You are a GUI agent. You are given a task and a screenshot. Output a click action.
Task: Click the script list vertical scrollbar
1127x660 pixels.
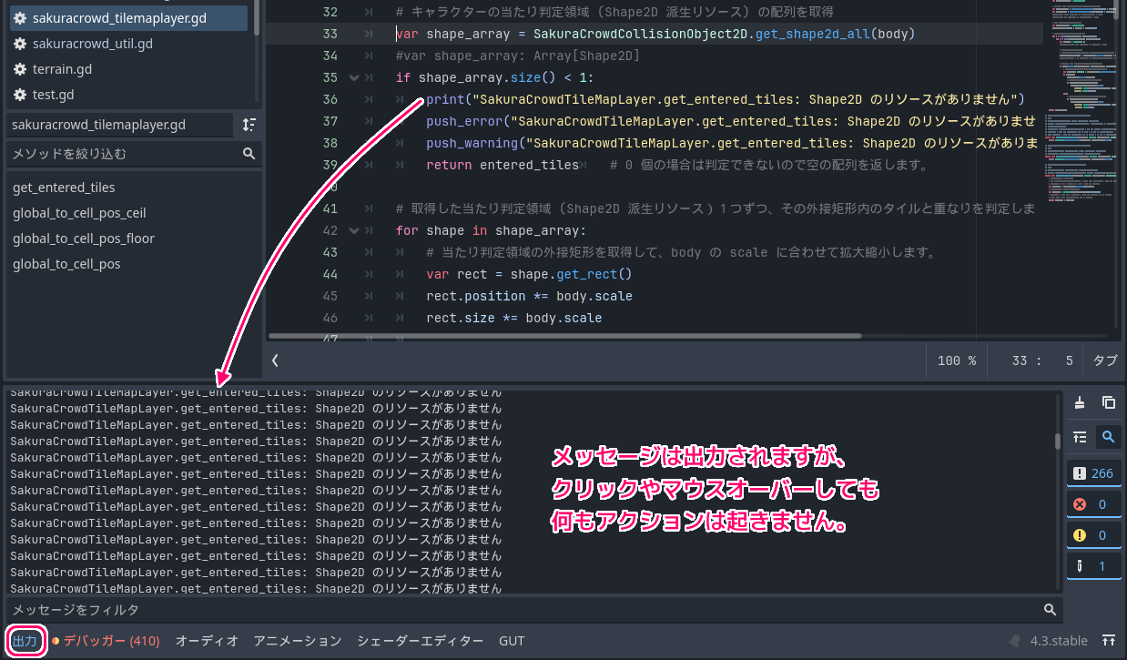click(258, 17)
